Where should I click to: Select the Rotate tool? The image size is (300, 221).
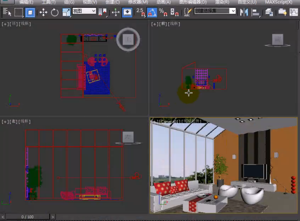[55, 12]
